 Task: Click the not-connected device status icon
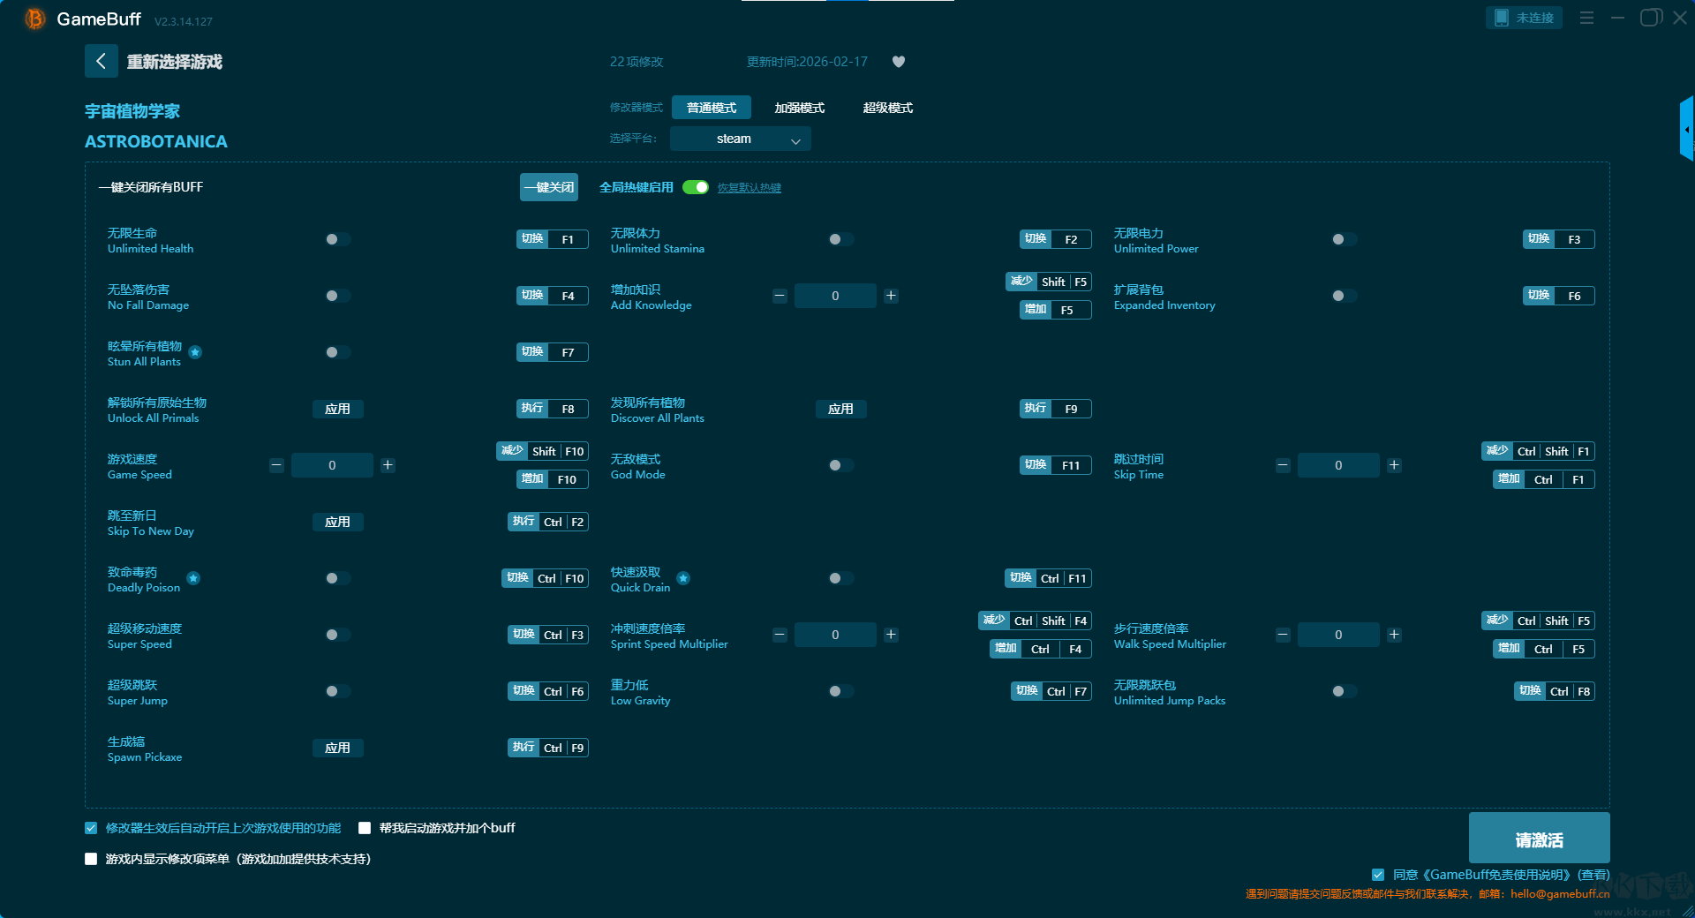(1502, 18)
